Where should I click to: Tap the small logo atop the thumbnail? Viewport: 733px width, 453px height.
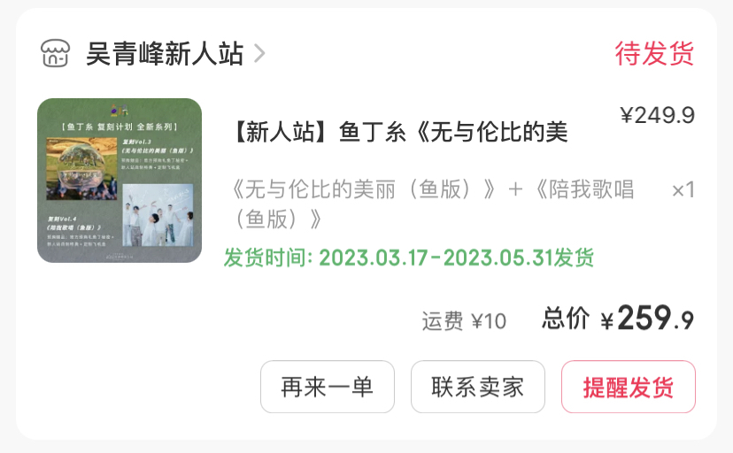tap(120, 111)
